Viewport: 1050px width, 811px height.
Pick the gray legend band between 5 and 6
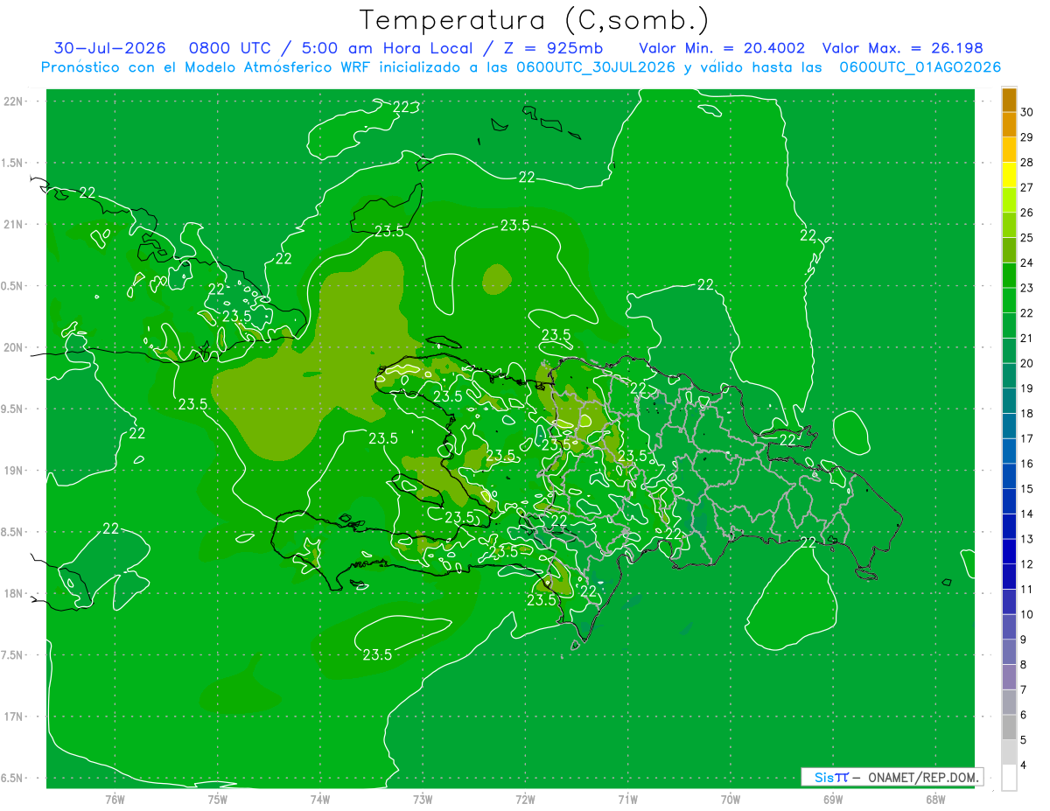(1009, 728)
